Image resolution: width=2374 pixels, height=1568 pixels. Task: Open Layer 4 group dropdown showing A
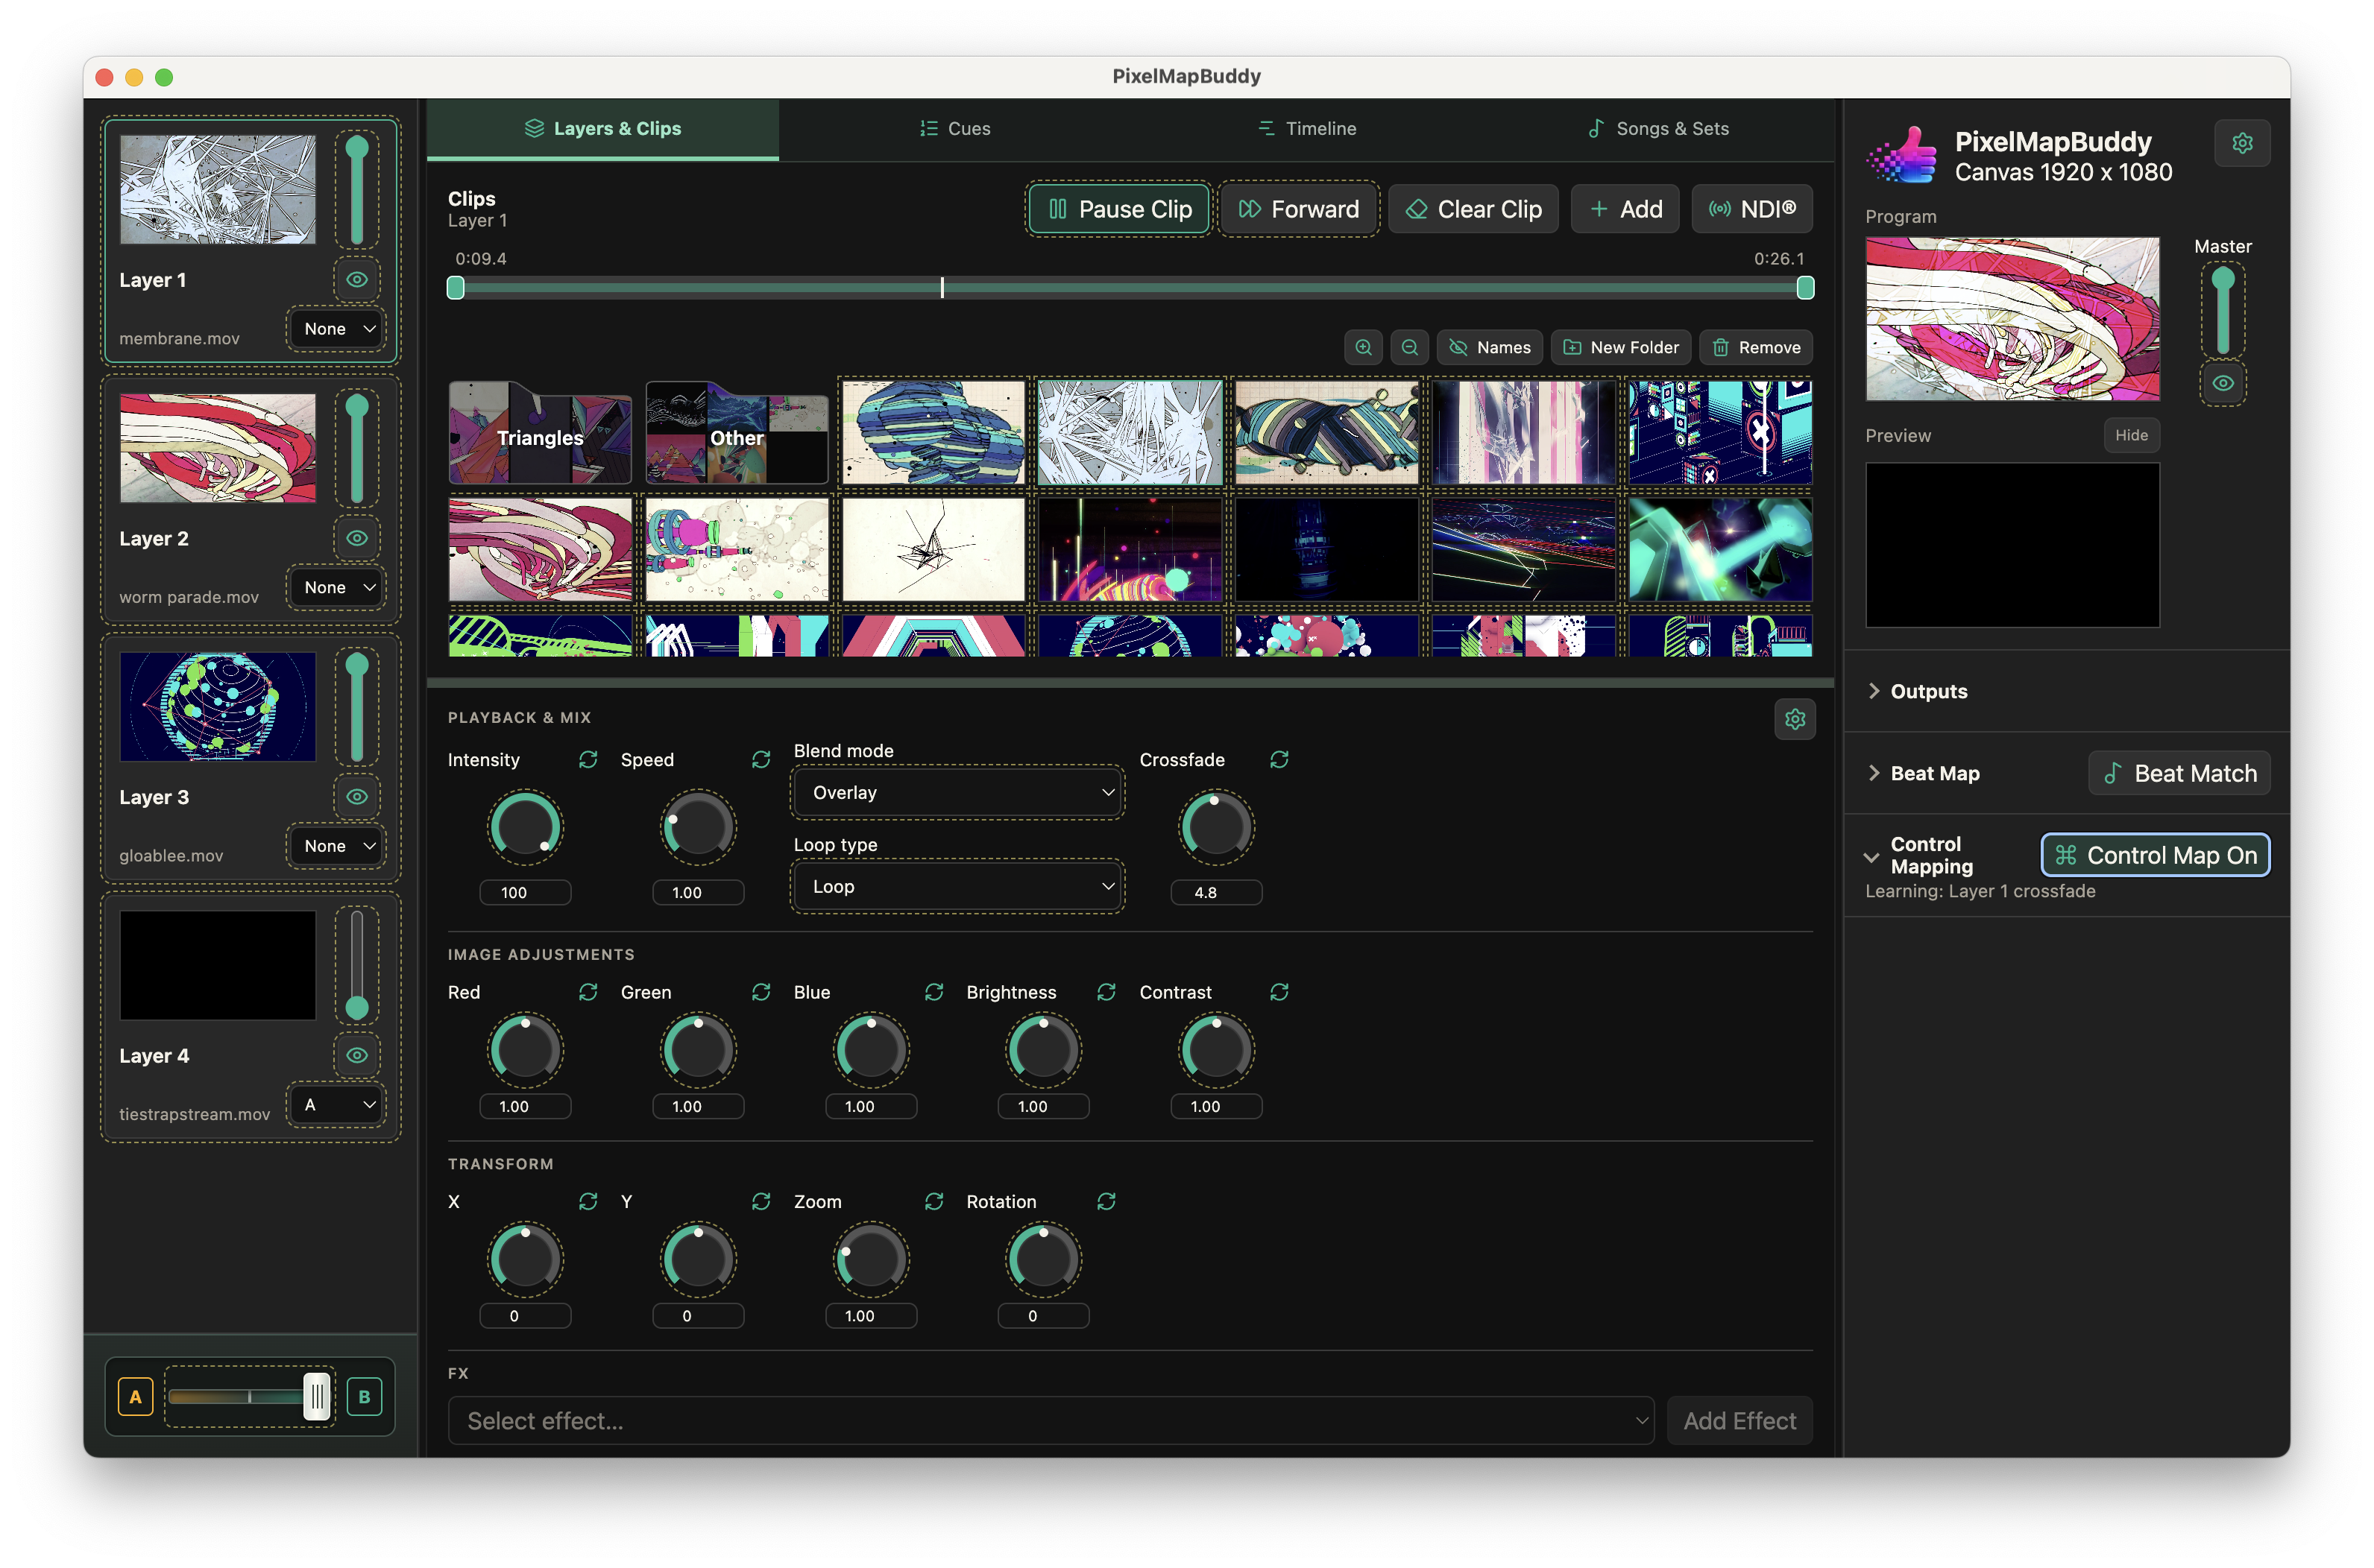point(337,1105)
